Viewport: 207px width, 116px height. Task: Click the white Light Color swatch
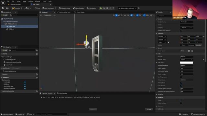click(187, 63)
